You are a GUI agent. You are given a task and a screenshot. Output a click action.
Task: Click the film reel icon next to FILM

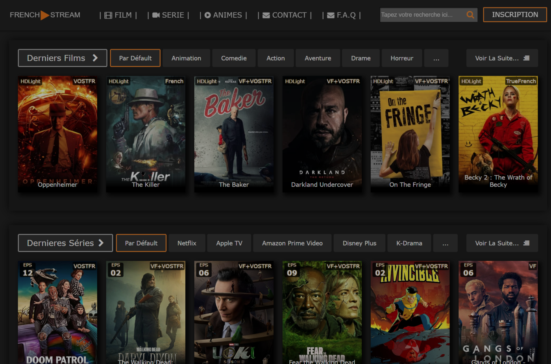[108, 15]
